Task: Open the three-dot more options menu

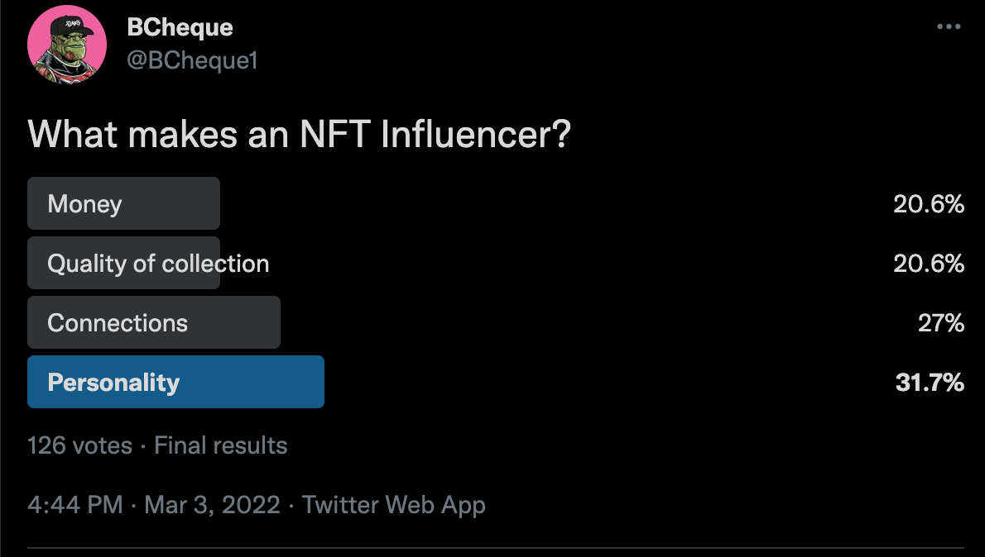Action: pos(948,26)
